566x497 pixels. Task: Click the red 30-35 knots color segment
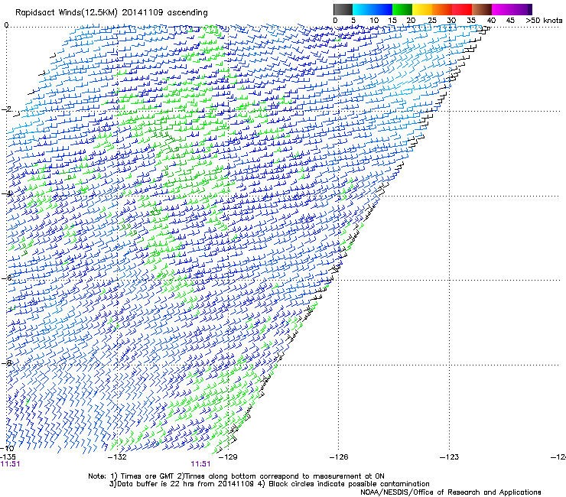pyautogui.click(x=462, y=9)
